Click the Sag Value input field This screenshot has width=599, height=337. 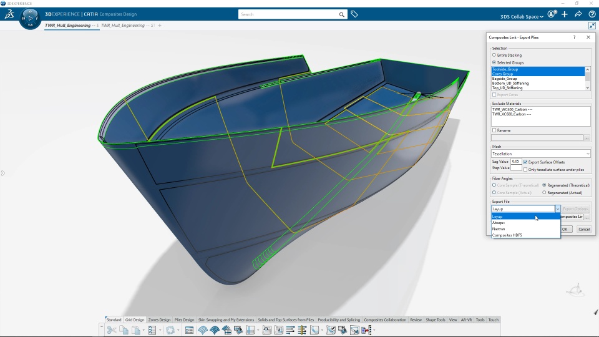click(x=516, y=162)
